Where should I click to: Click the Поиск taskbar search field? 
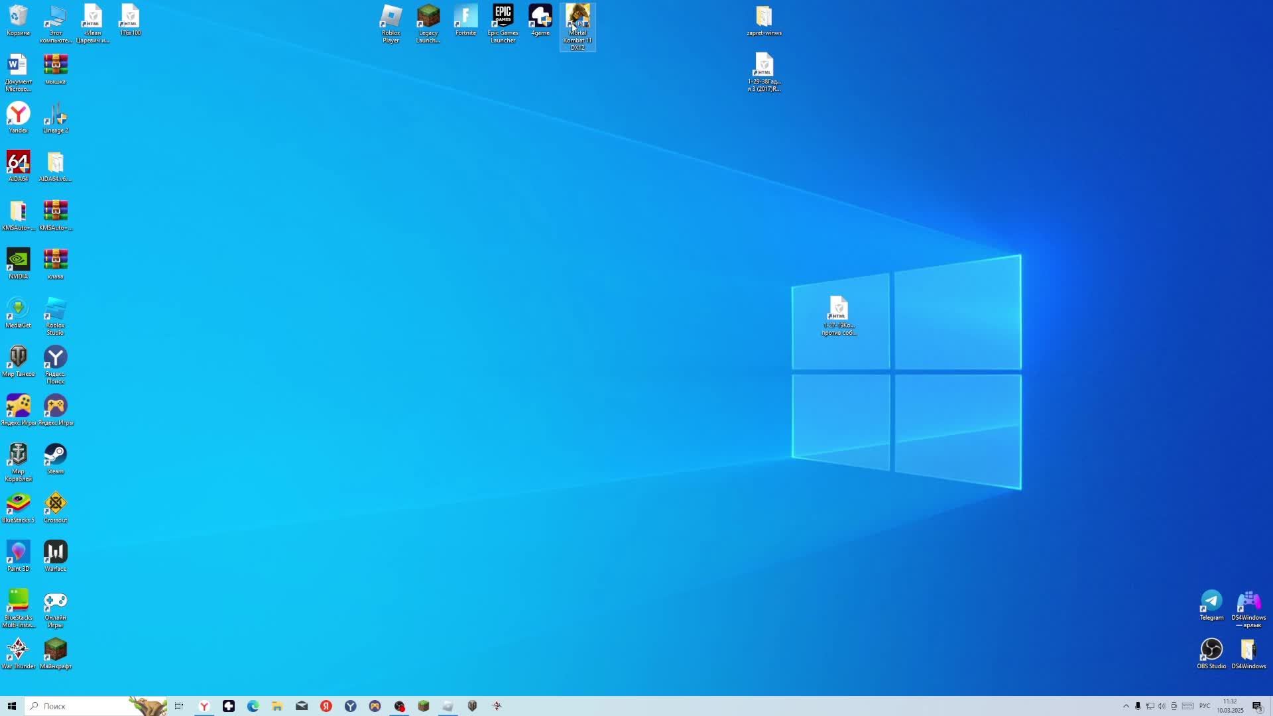80,706
